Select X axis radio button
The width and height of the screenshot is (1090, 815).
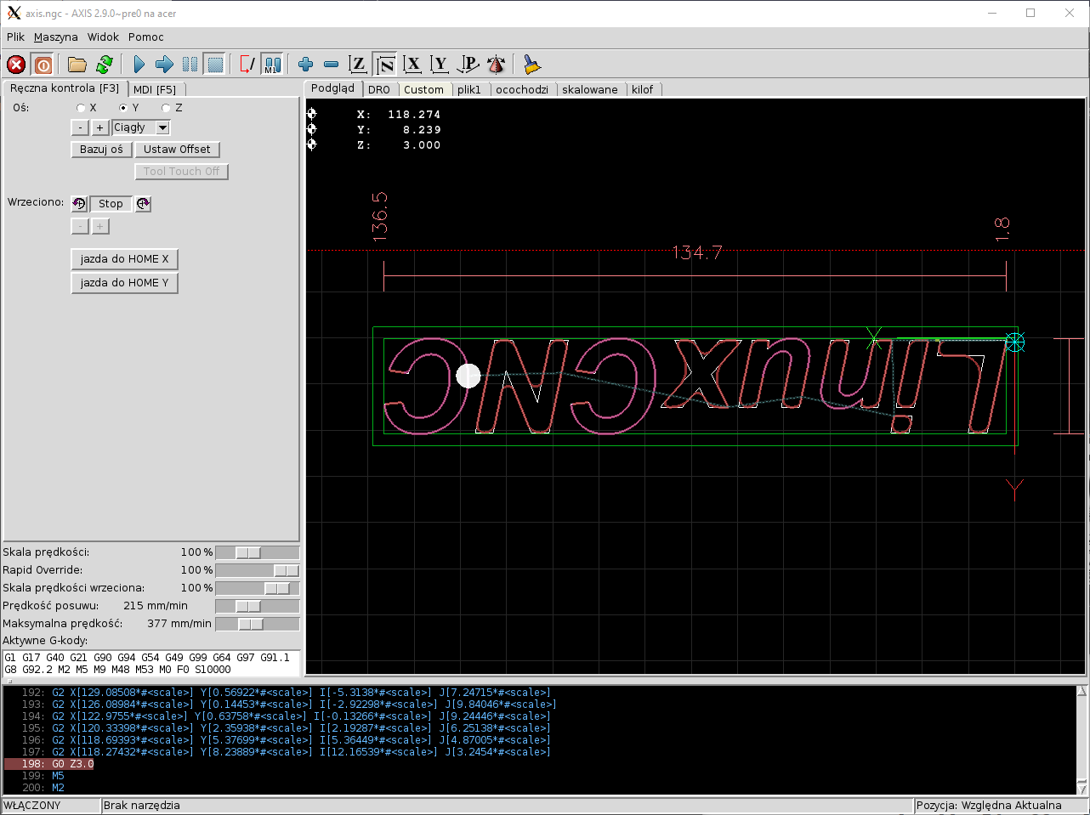coord(81,108)
